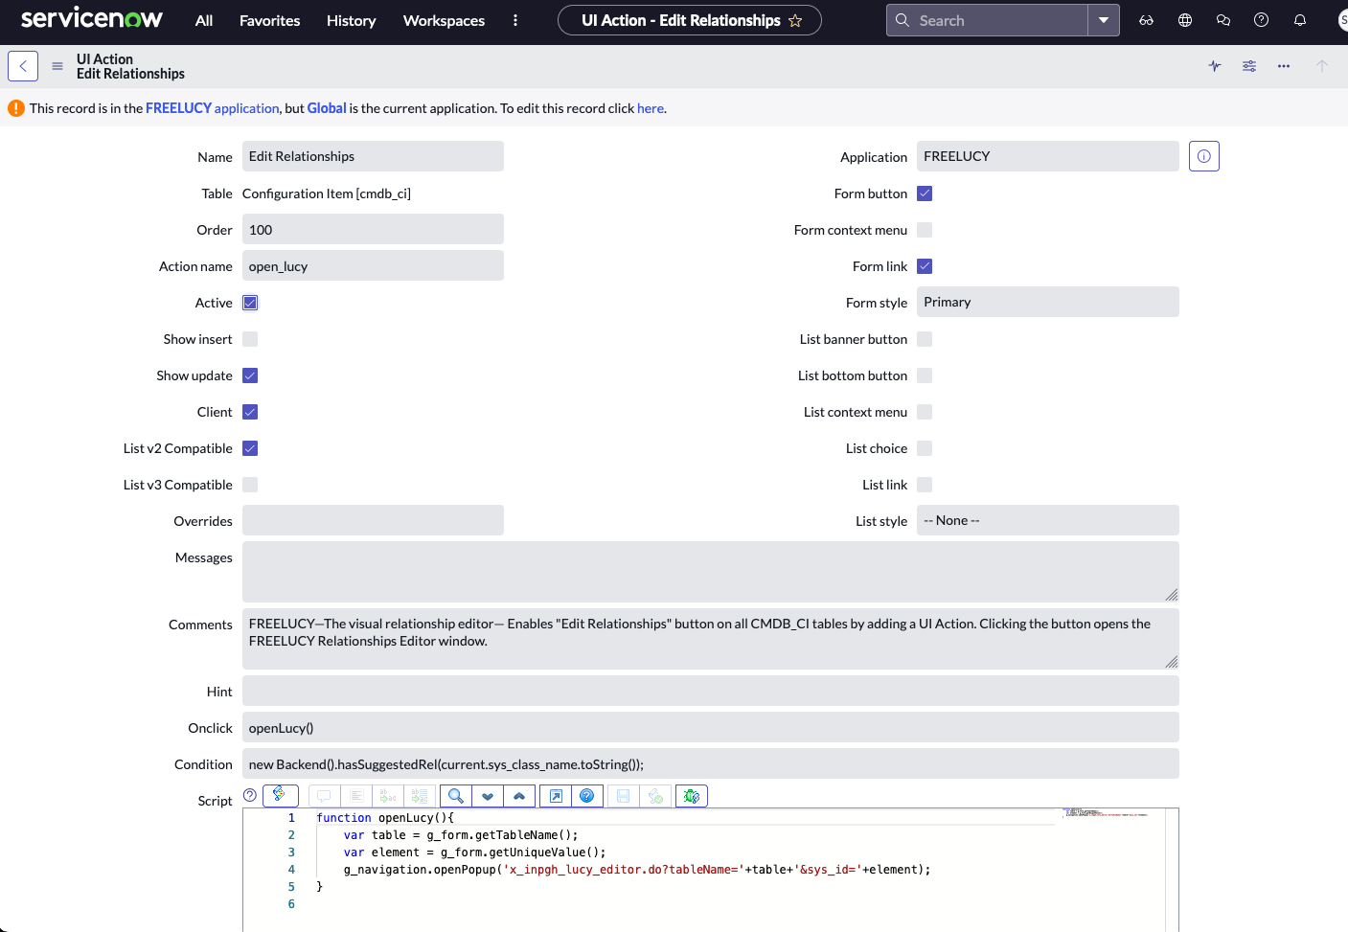
Task: Click the ServiceNow logo
Action: click(92, 18)
